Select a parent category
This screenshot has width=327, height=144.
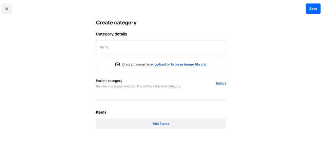(x=221, y=84)
